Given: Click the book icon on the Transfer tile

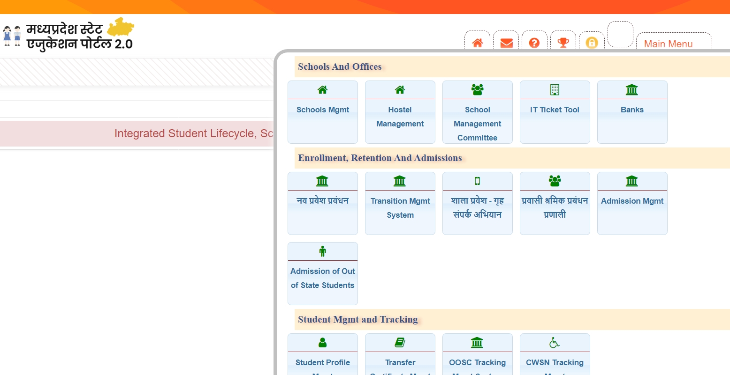Looking at the screenshot, I should point(400,342).
